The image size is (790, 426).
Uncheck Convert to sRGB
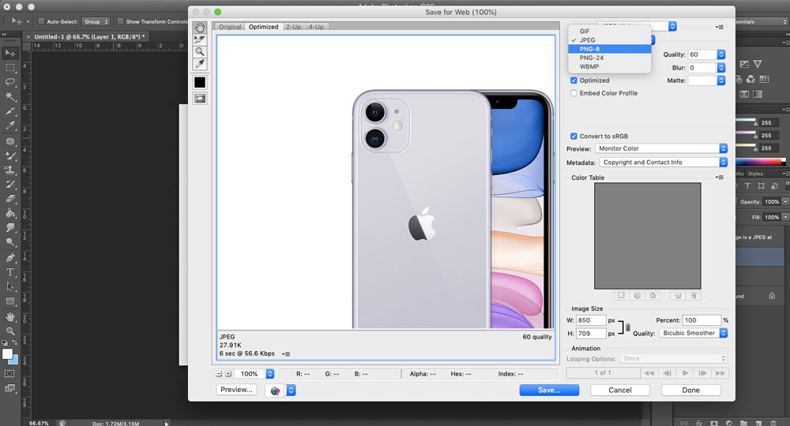[x=574, y=136]
